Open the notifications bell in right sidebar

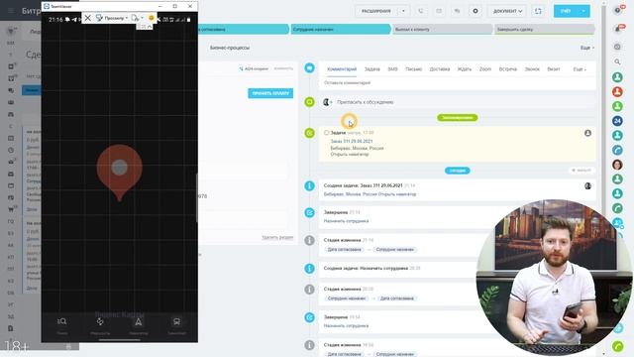[x=617, y=29]
